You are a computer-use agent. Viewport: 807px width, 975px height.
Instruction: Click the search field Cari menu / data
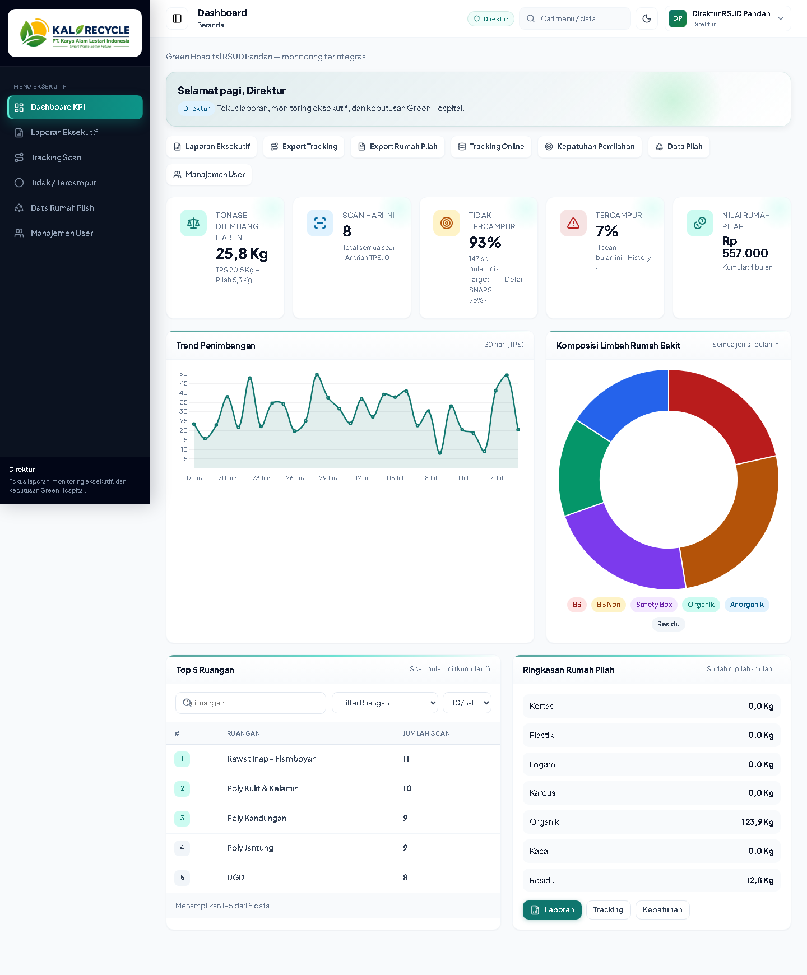[x=575, y=18]
